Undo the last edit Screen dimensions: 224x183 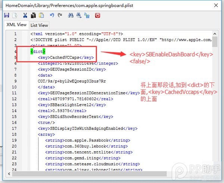(51, 15)
